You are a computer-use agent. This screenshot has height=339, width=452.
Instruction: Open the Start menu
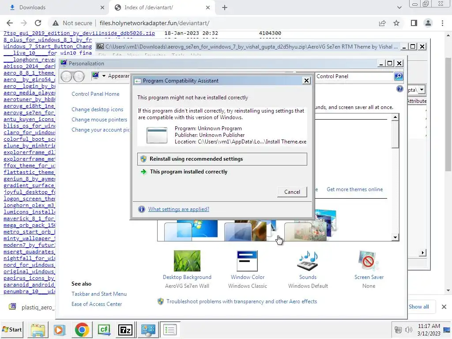click(x=12, y=329)
